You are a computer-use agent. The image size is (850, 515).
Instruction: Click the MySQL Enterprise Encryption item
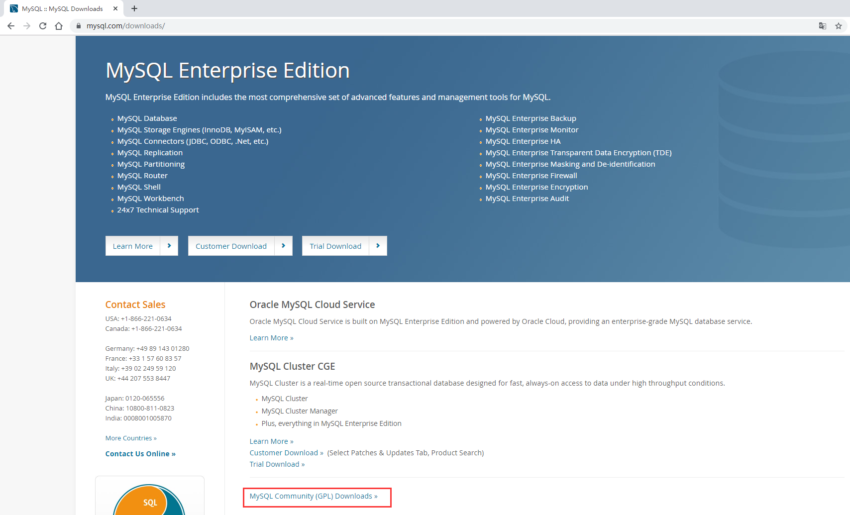(537, 187)
